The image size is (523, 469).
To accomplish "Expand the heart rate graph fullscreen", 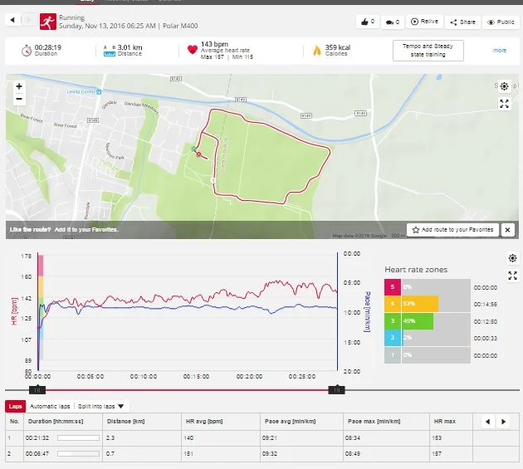I will pyautogui.click(x=512, y=276).
